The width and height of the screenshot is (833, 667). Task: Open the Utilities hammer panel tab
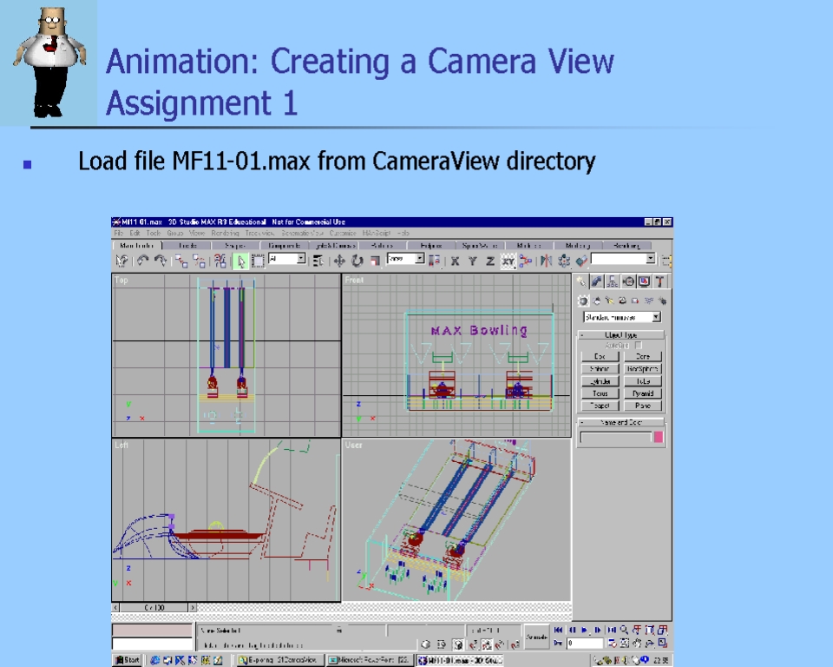click(659, 281)
